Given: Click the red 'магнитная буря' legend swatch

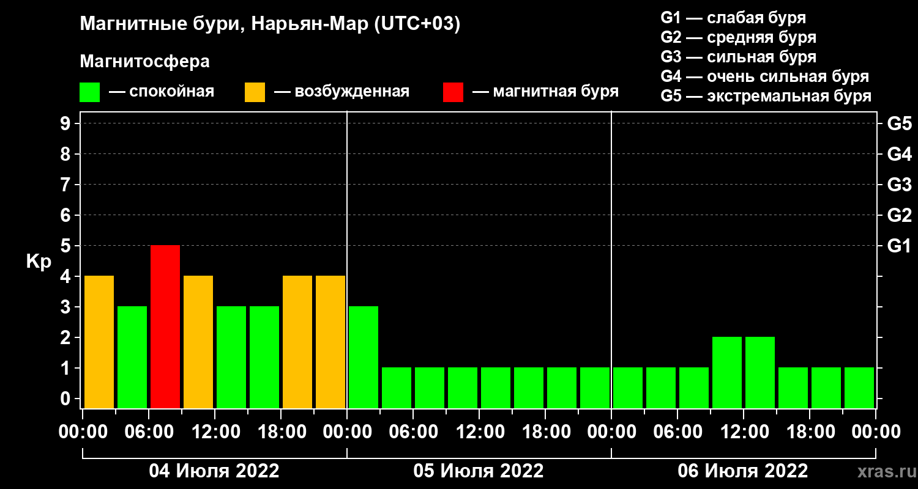Looking at the screenshot, I should (x=453, y=92).
